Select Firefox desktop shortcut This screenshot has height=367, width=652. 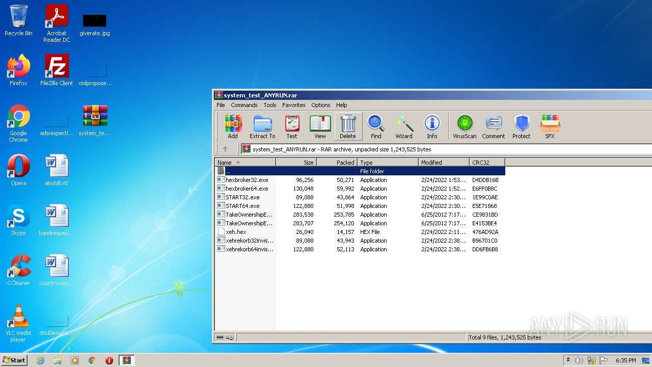(18, 70)
